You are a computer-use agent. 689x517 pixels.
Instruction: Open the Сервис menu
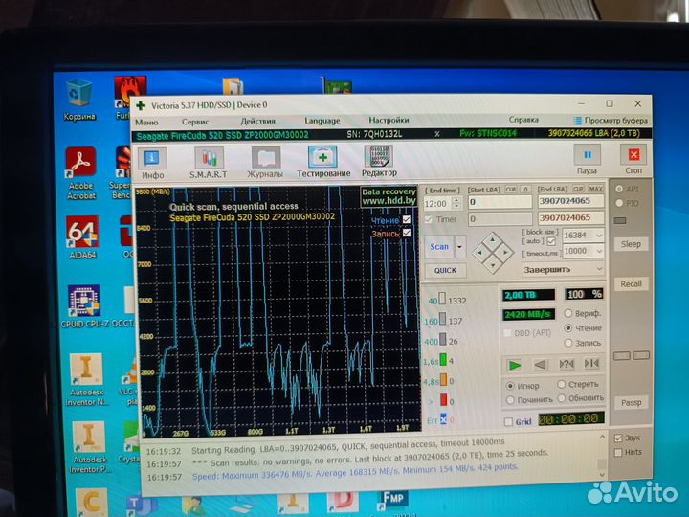(x=195, y=122)
